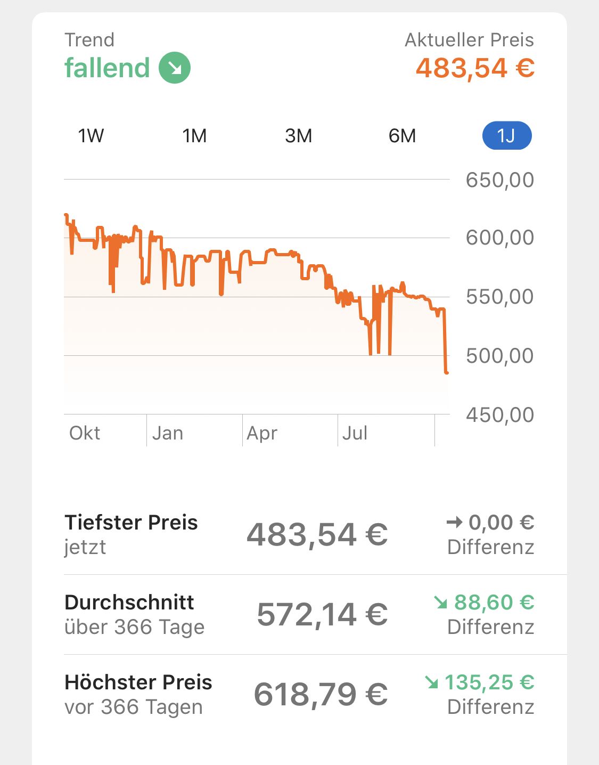Click the green 'fallend' trend label
This screenshot has height=765, width=599.
(x=107, y=68)
